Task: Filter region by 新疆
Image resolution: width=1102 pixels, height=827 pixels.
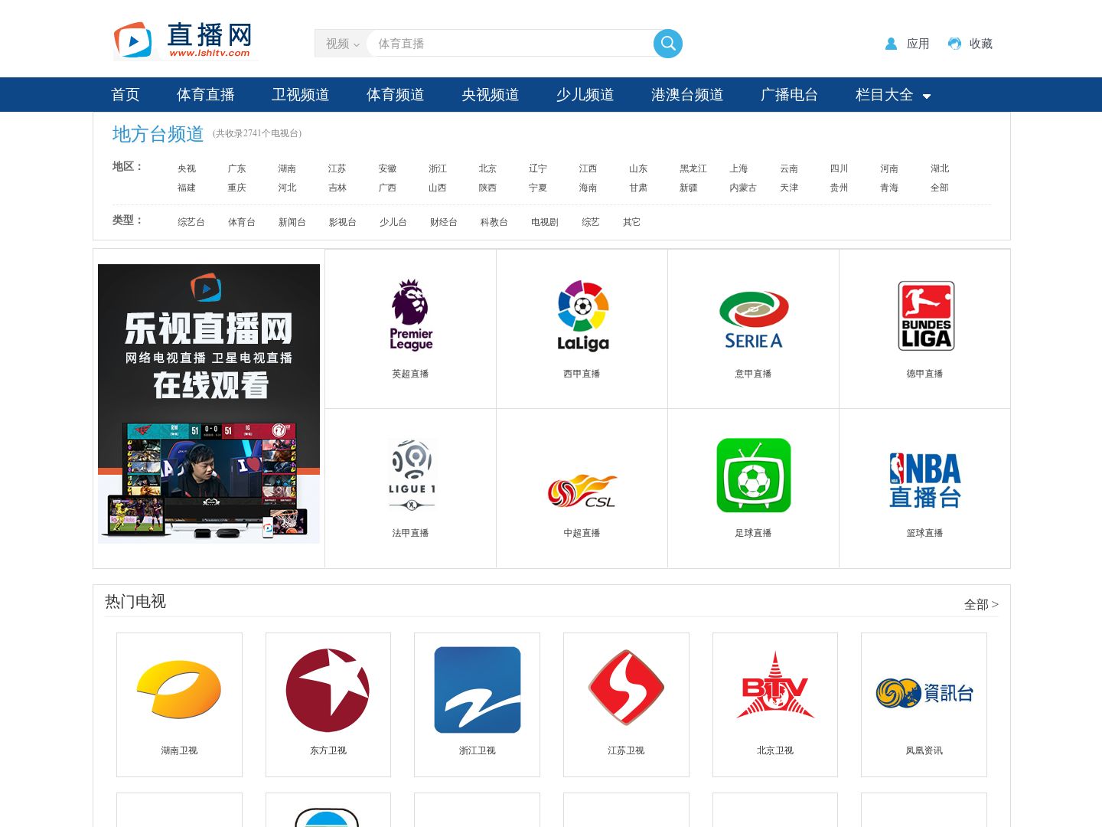Action: pyautogui.click(x=689, y=188)
